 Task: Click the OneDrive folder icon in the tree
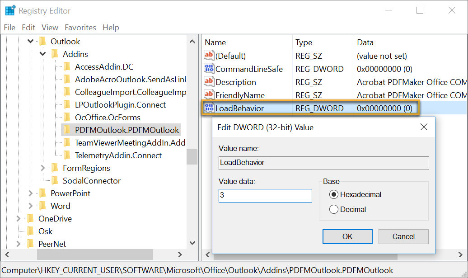tap(29, 218)
